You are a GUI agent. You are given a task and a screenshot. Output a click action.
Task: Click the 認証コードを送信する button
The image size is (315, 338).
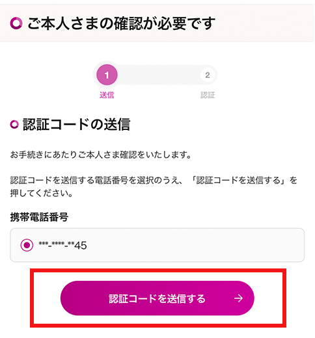tap(157, 298)
